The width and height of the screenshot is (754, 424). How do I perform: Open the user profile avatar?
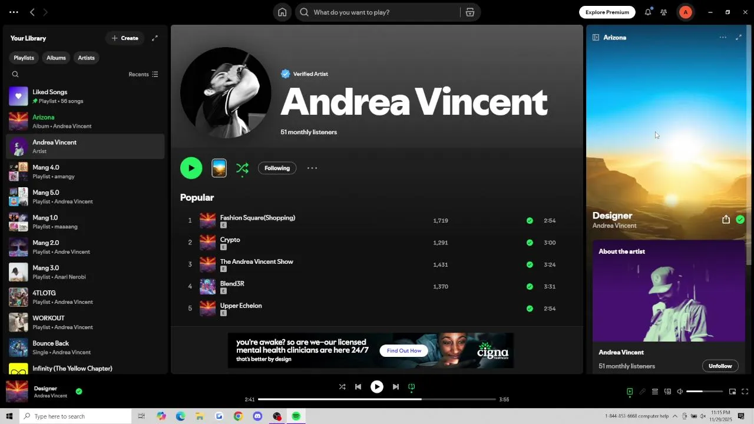[685, 12]
